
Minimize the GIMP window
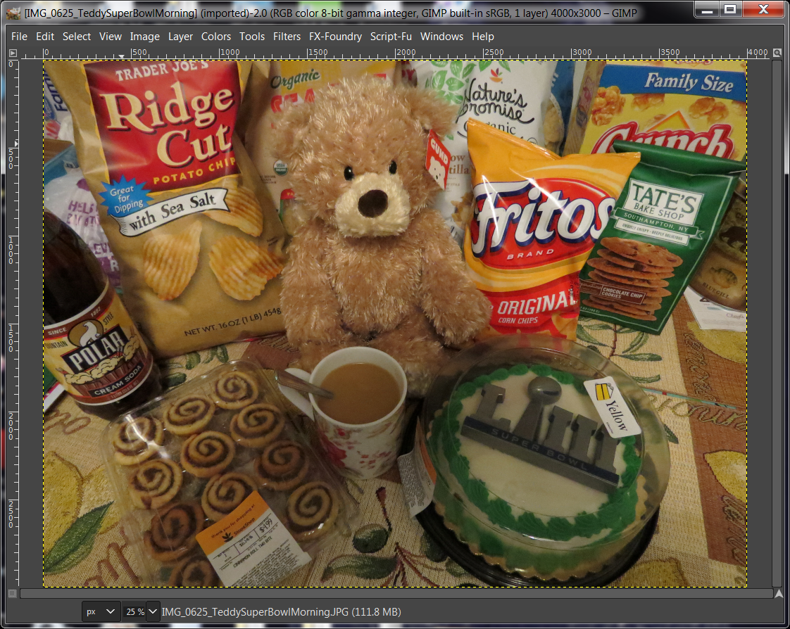point(707,10)
